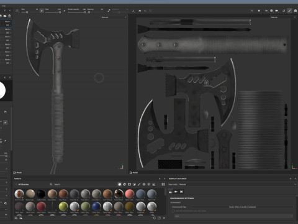Filter assets by textures
This screenshot has height=224, width=298.
[149, 184]
